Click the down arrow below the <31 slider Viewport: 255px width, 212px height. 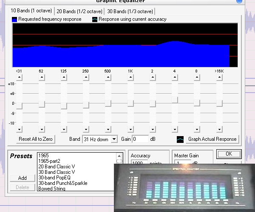[x=20, y=129]
